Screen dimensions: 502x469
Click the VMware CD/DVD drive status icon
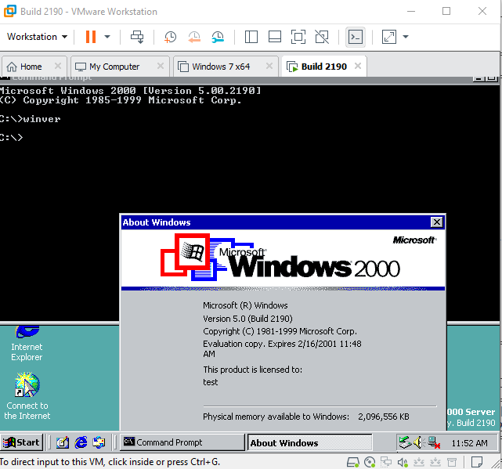click(x=370, y=462)
